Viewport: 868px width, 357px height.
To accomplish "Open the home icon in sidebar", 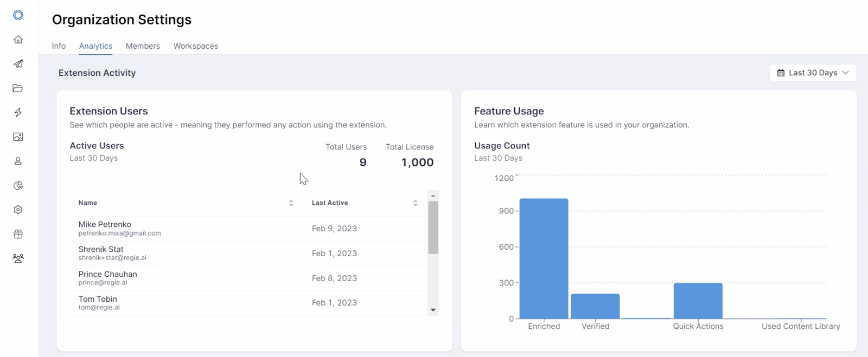I will [18, 40].
